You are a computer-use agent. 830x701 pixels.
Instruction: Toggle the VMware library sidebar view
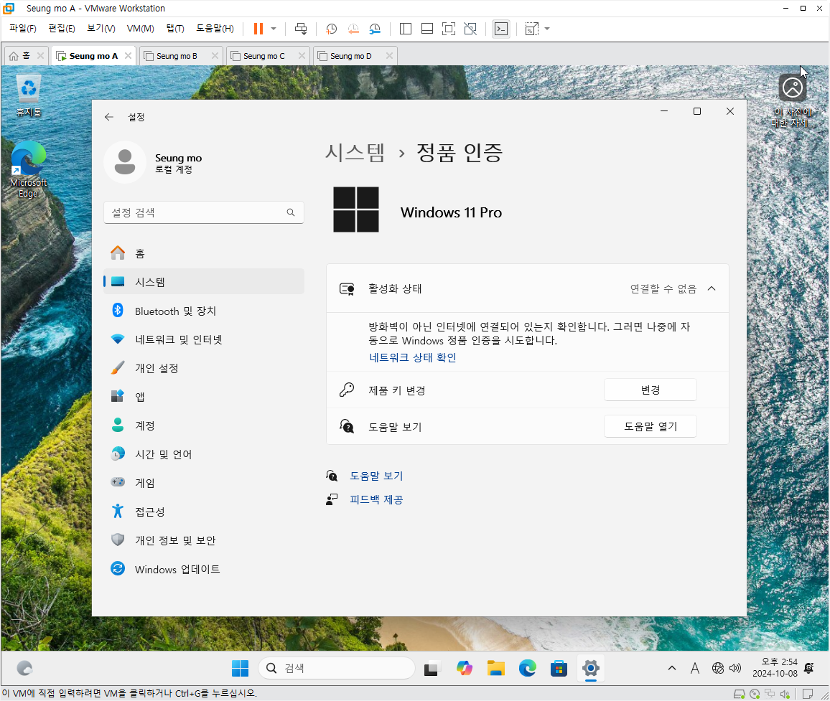pyautogui.click(x=406, y=29)
